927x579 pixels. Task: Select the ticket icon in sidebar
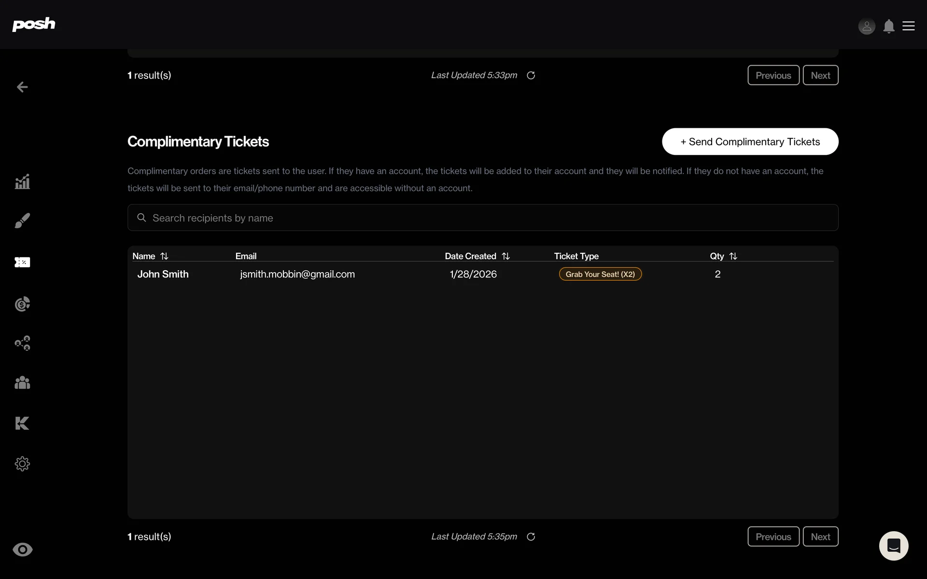(22, 262)
